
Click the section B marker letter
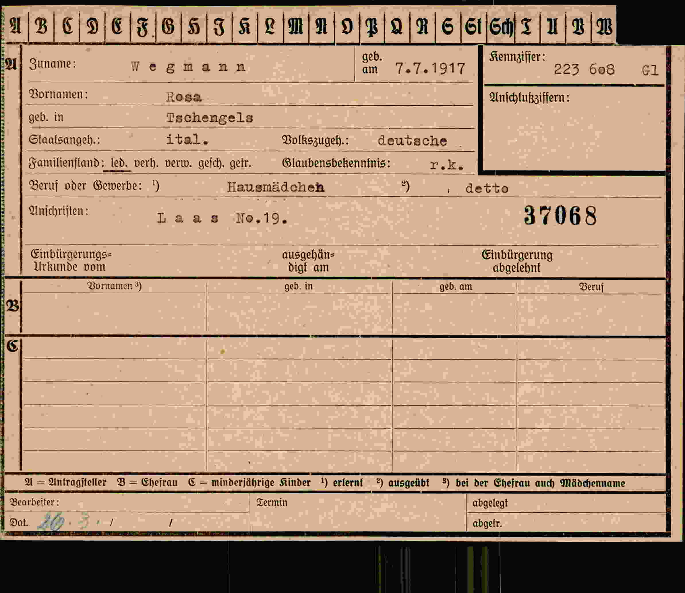[x=13, y=306]
